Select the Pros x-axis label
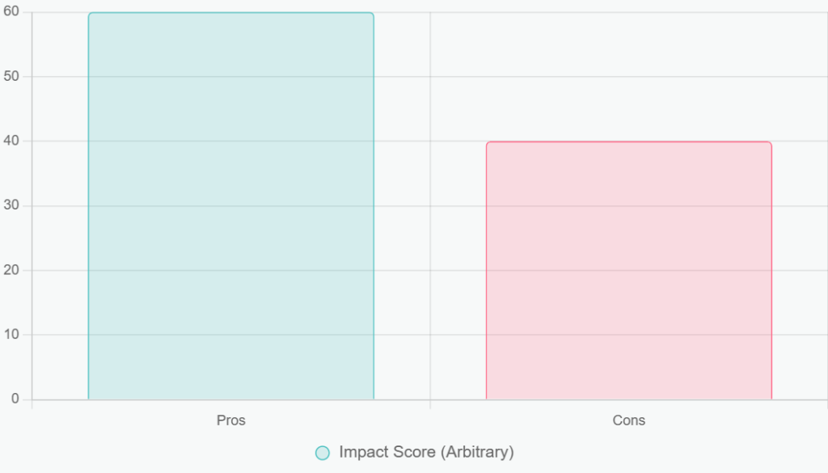The image size is (828, 473). point(230,420)
